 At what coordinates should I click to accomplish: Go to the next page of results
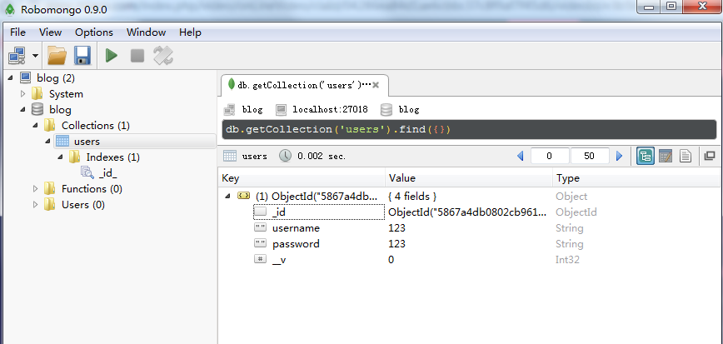[x=619, y=156]
